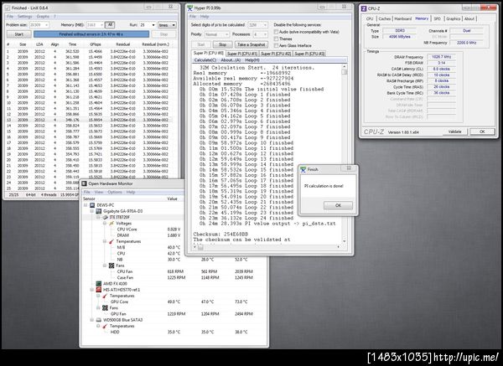This screenshot has width=503, height=366.
Task: Collapse the Gigabyte GA-970A-D3 tree node
Action: (91, 211)
